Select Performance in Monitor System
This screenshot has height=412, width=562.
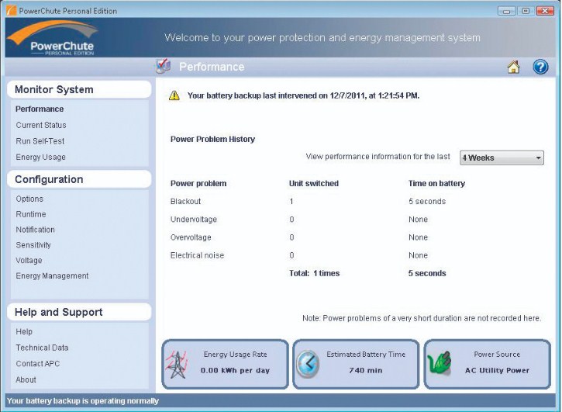pos(40,109)
